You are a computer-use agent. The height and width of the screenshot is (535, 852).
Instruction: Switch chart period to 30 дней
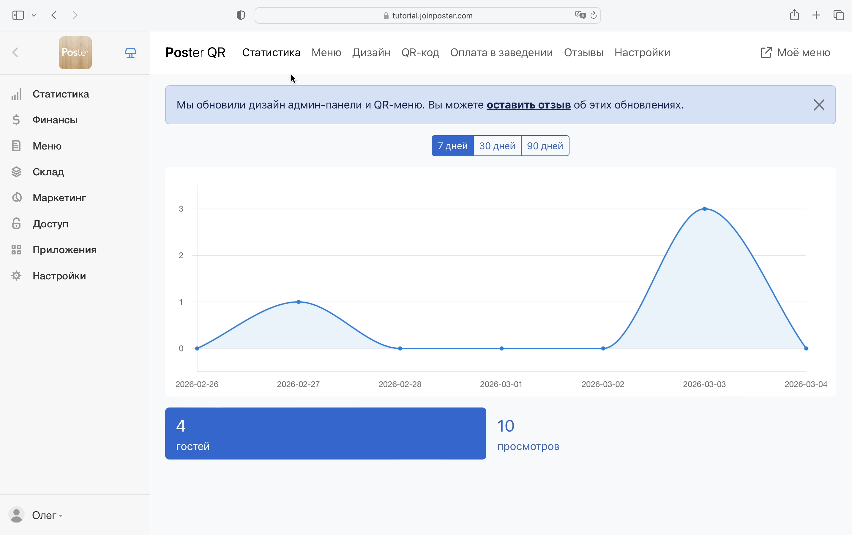[497, 146]
